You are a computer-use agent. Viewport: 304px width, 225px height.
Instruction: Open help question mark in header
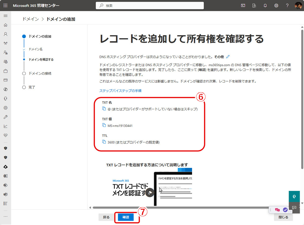tap(287, 6)
